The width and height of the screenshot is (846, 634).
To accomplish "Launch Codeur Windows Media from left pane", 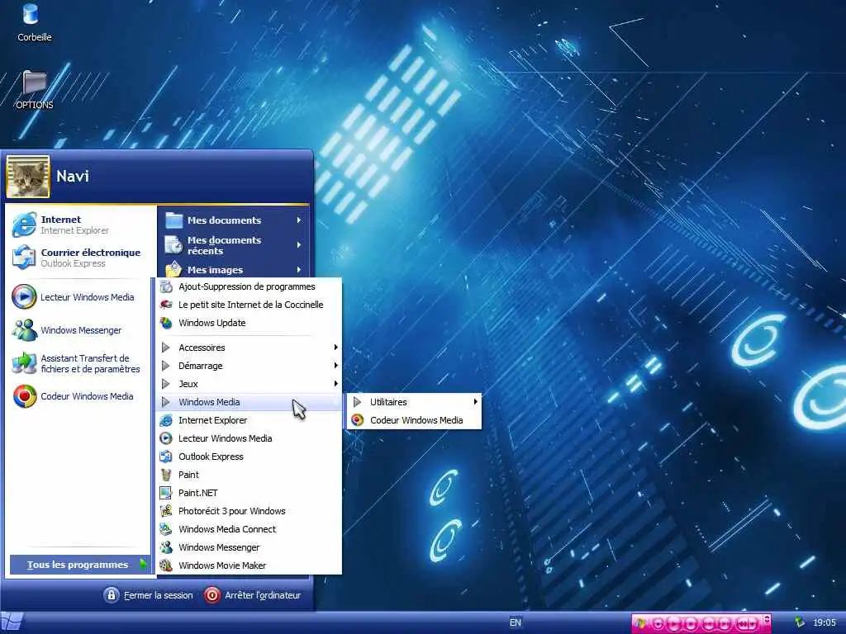I will (x=78, y=396).
